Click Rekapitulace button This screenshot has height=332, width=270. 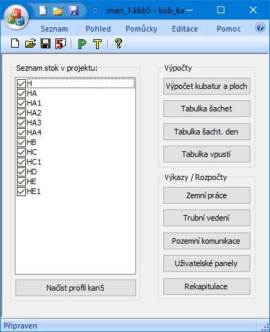pyautogui.click(x=207, y=286)
